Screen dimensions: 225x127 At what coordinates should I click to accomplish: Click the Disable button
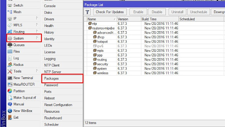(157, 12)
